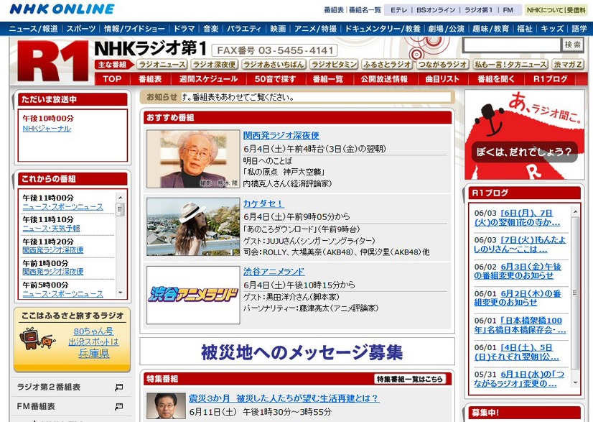Click up arrow in これからの番組 list
The image size is (593, 422).
(x=121, y=198)
